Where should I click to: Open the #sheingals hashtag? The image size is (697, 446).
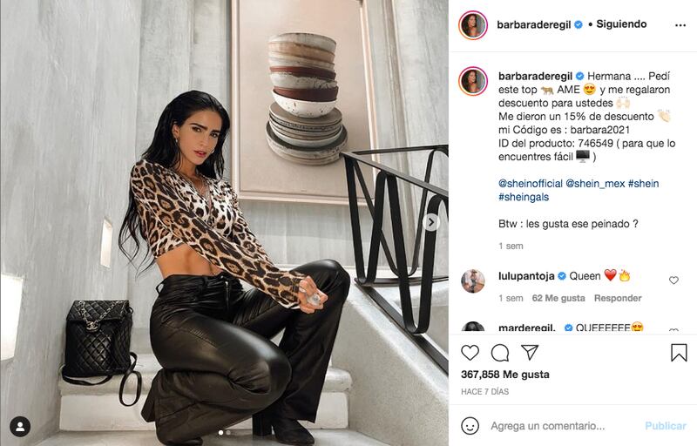(524, 197)
